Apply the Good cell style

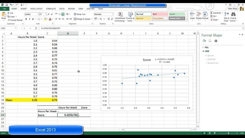[x=177, y=14]
